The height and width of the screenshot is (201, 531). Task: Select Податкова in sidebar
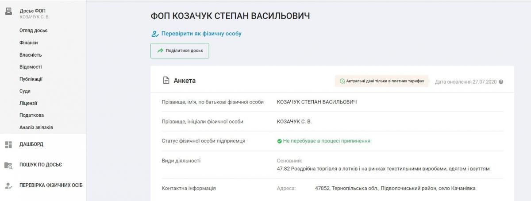31,115
